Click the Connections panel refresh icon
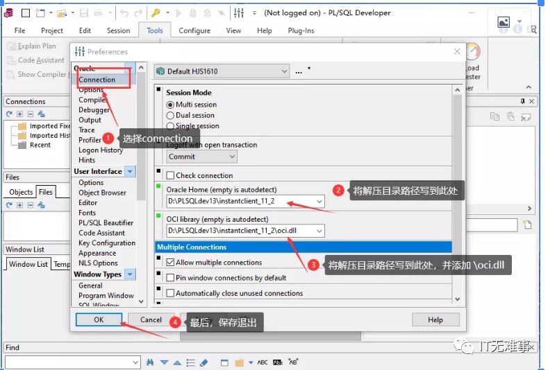Image resolution: width=548 pixels, height=370 pixels. (x=10, y=114)
